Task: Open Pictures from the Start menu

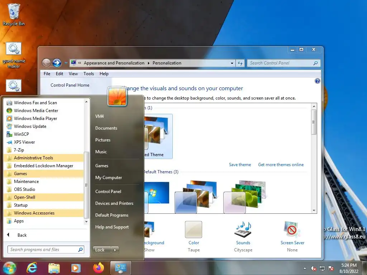Action: [x=103, y=140]
